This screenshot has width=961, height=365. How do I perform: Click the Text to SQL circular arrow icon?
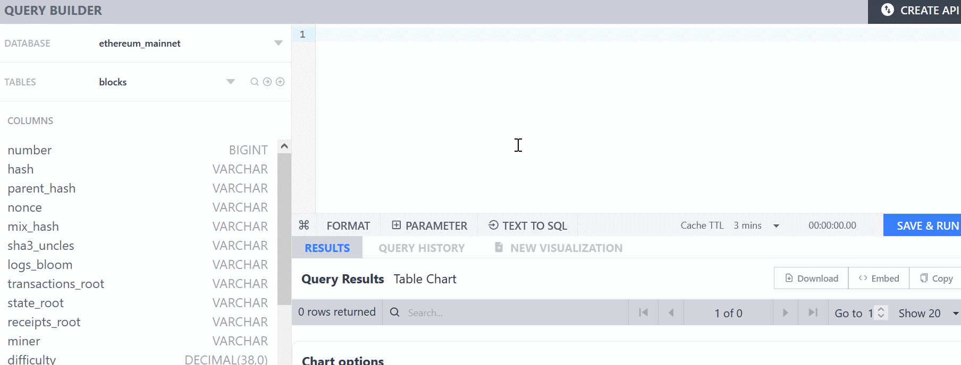tap(493, 225)
